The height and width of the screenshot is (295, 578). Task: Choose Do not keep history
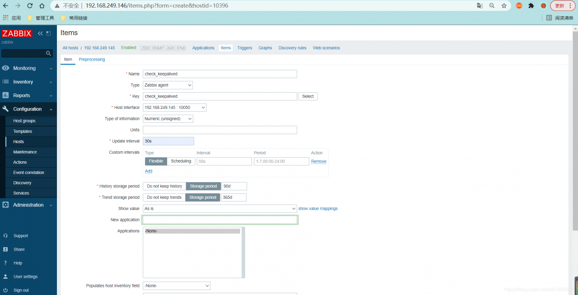(164, 186)
